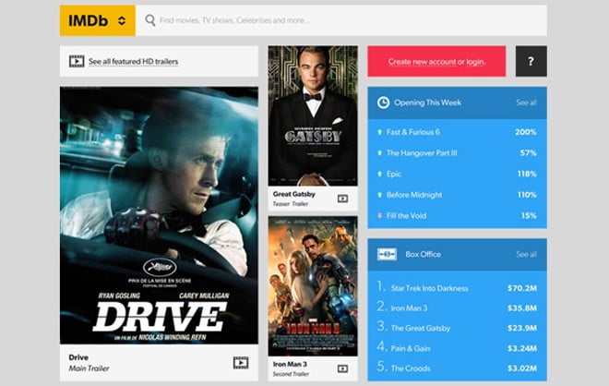Play the Great Gatsby teaser trailer icon

[342, 199]
